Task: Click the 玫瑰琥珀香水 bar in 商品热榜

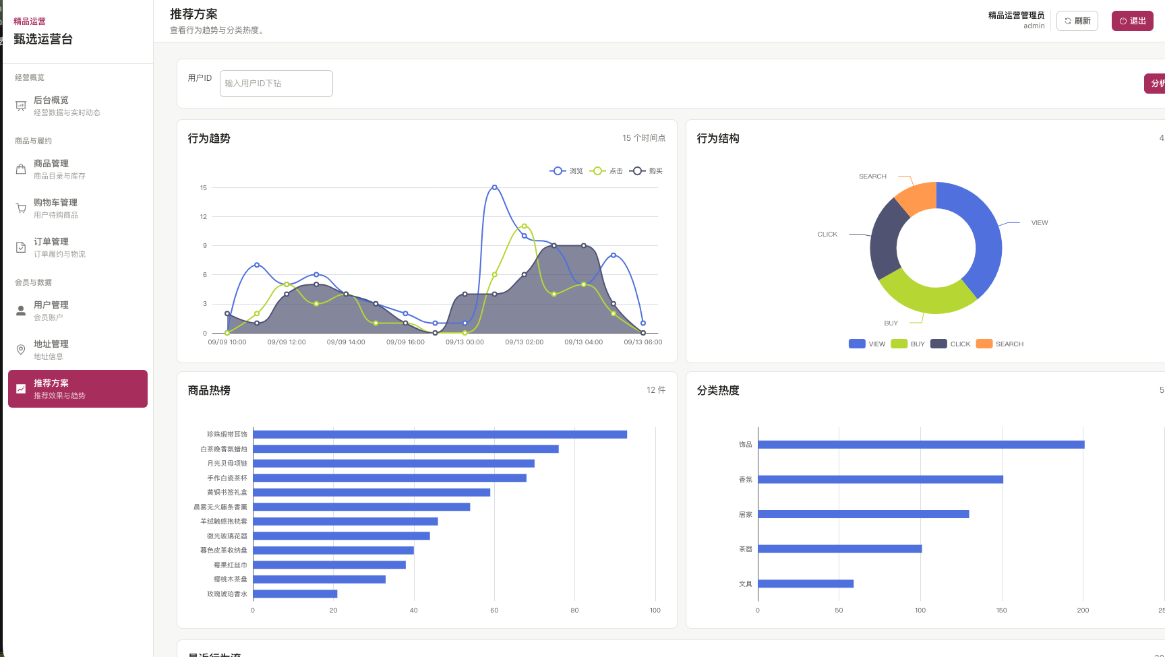Action: coord(295,594)
